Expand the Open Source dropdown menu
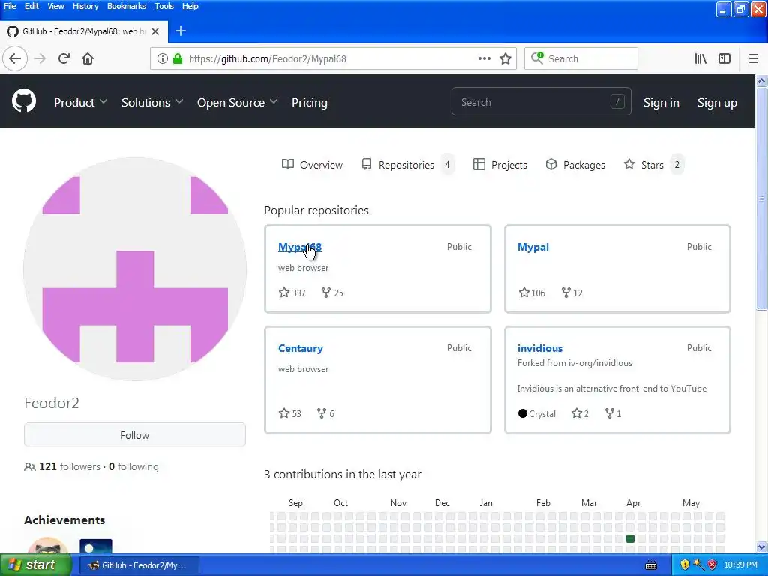This screenshot has height=576, width=768. coord(237,102)
